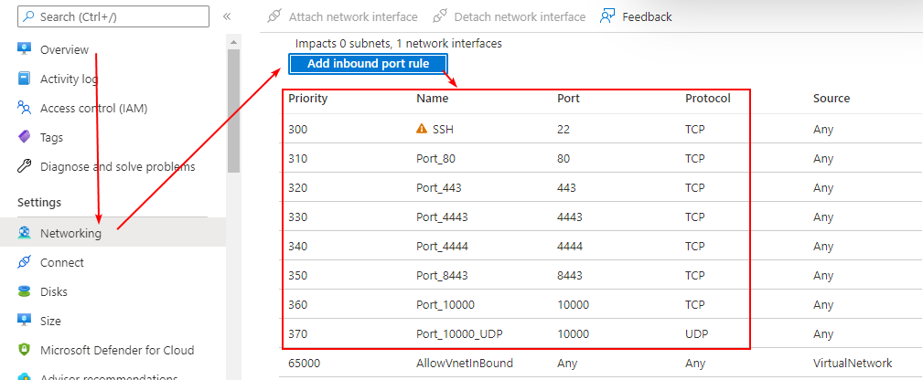Click priority 300 cell
Viewport: 923px width, 380px height.
point(298,130)
